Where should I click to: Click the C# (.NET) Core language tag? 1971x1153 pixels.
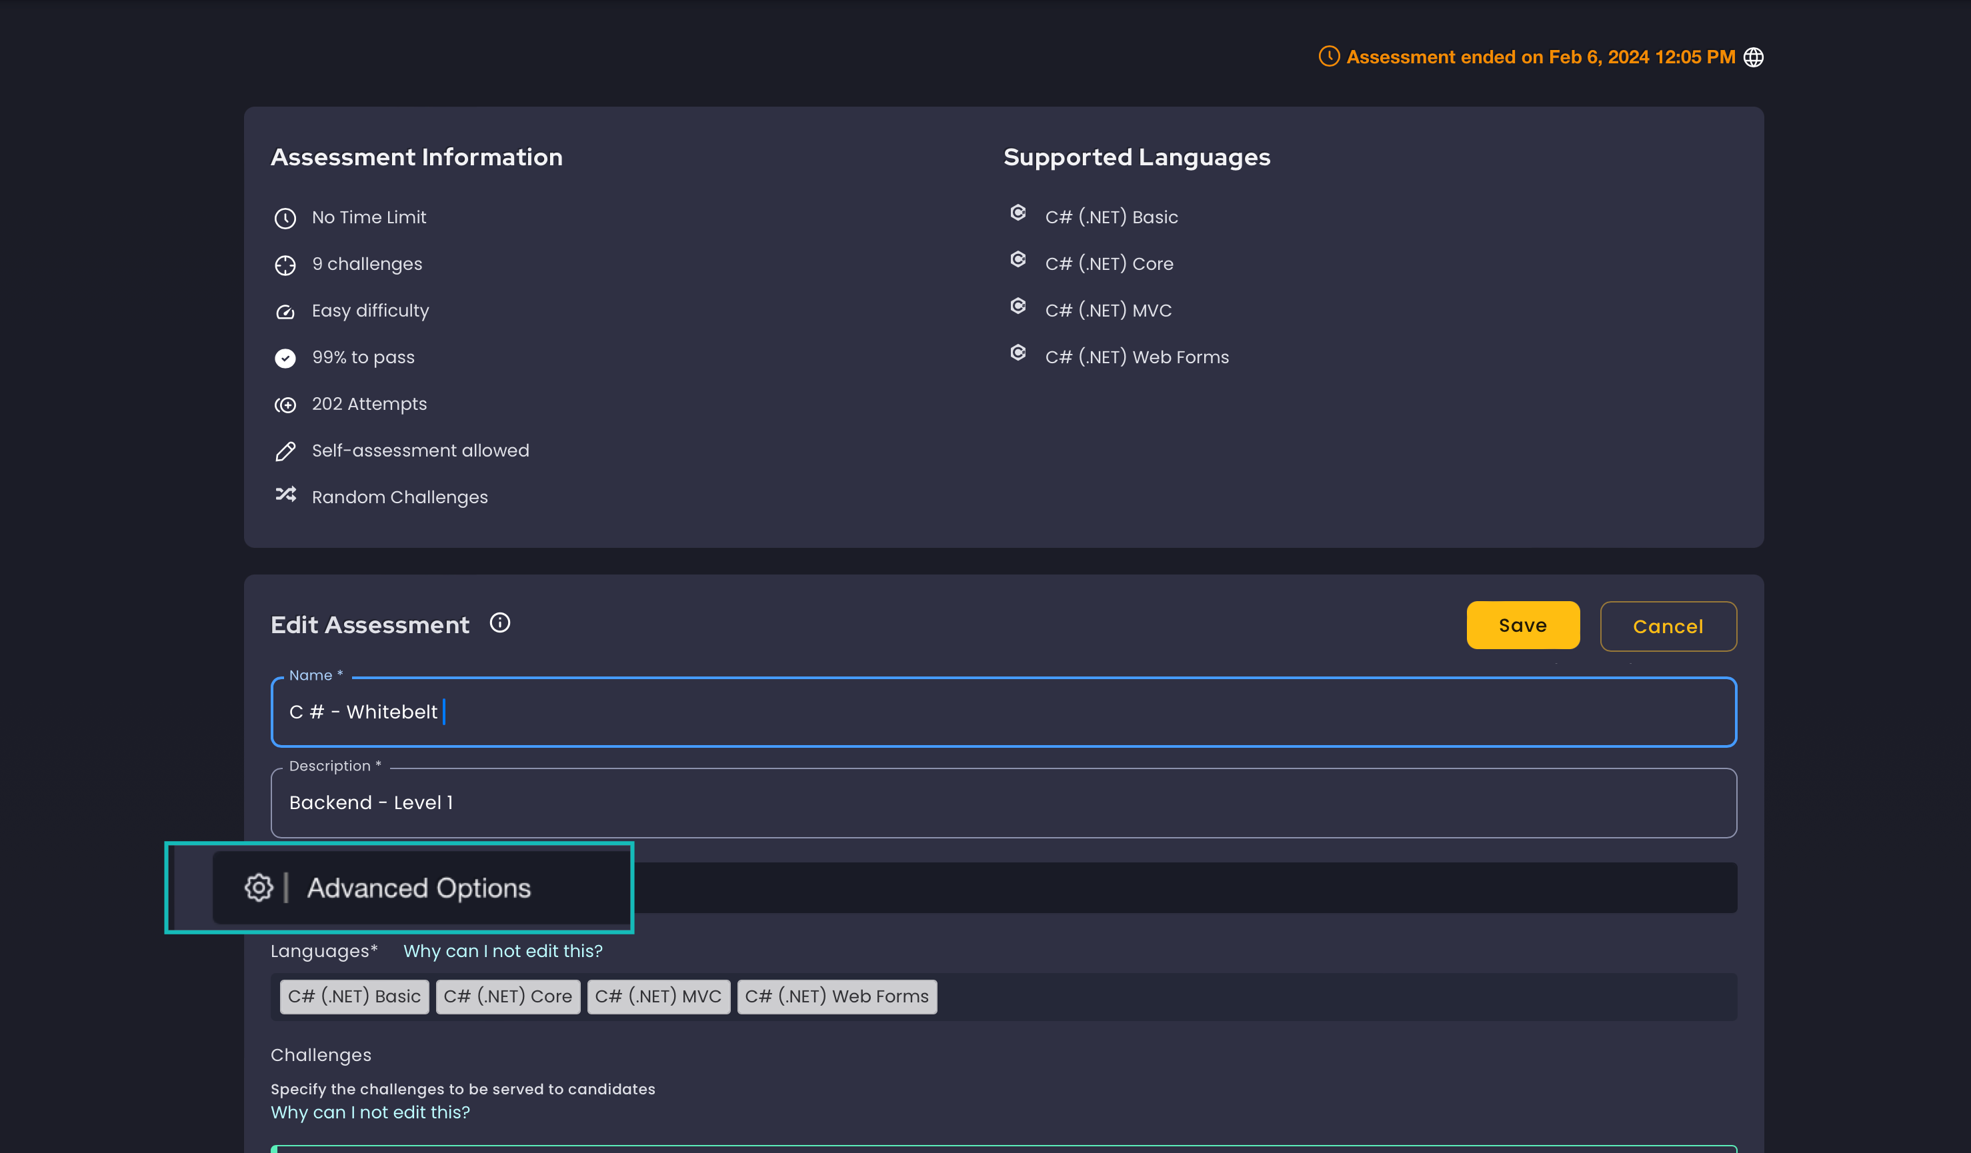click(507, 996)
